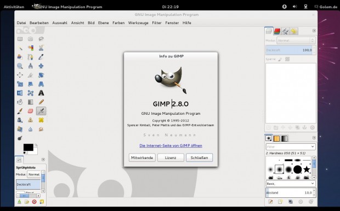Select the Color Picker tool
This screenshot has height=211, width=340.
point(41,57)
